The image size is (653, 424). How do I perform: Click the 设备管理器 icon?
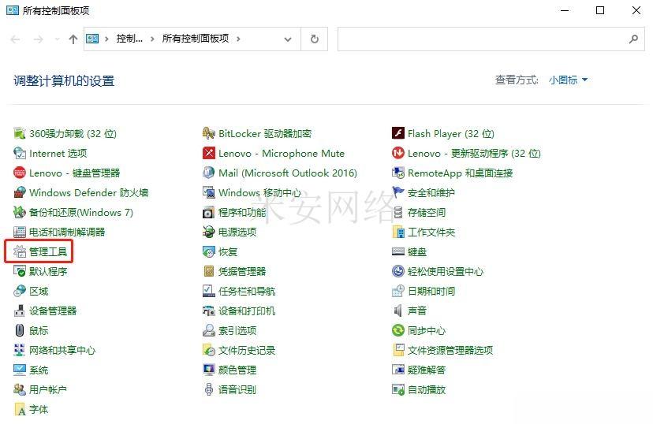pyautogui.click(x=20, y=311)
